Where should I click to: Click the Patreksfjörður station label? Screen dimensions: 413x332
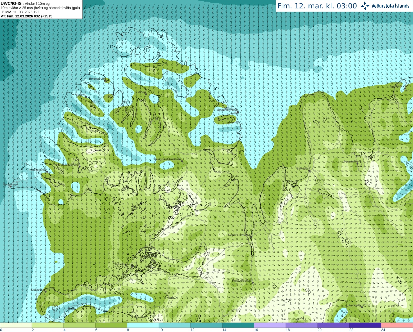tap(38, 170)
